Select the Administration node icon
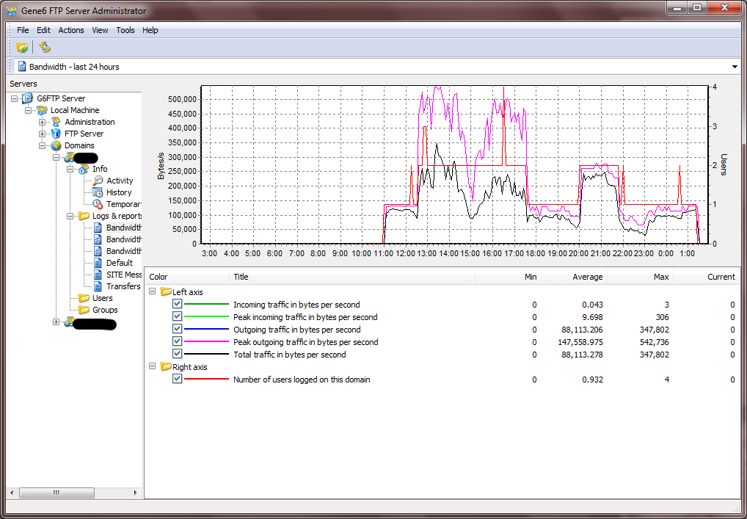Image resolution: width=747 pixels, height=519 pixels. pyautogui.click(x=57, y=122)
